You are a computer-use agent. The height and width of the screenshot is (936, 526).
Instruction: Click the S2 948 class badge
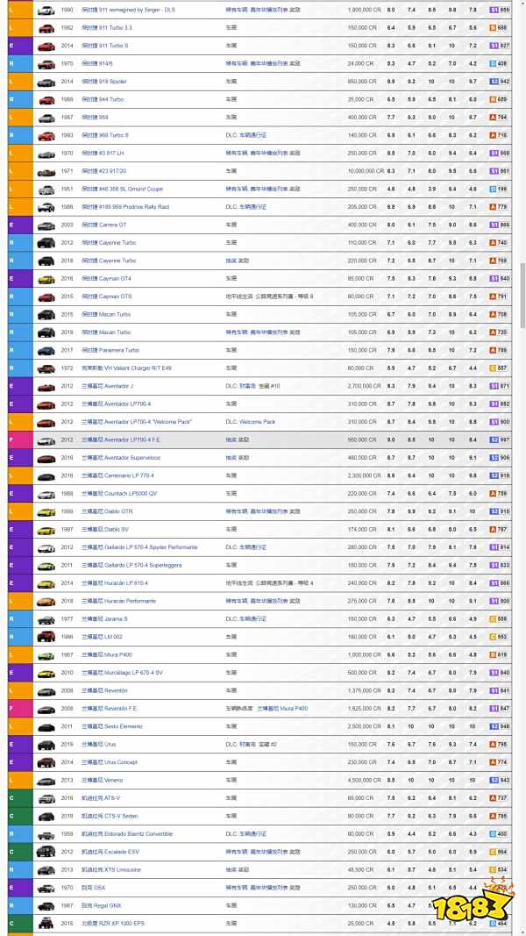(499, 726)
